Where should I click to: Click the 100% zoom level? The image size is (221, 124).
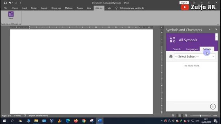(215, 116)
